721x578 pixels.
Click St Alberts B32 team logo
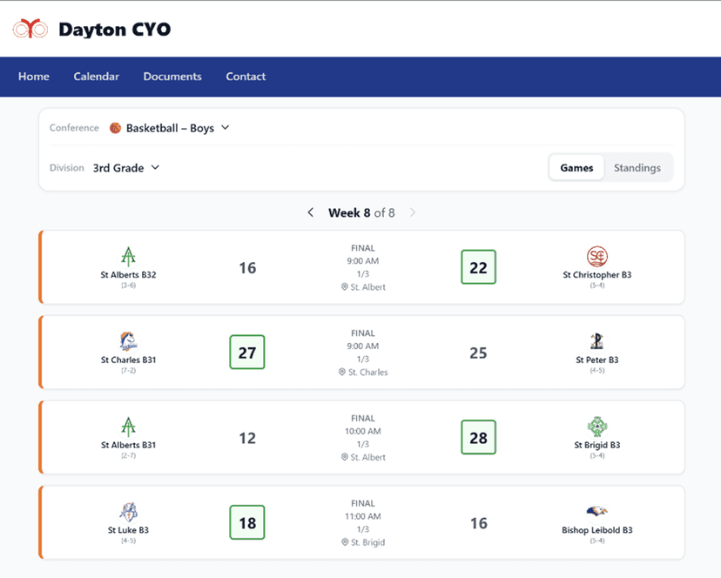[x=128, y=257]
